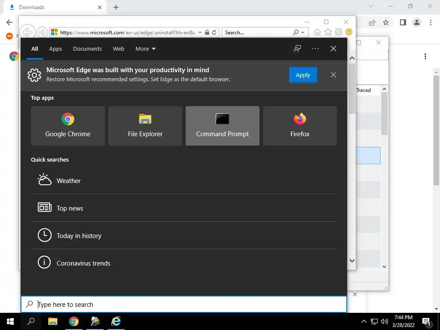This screenshot has width=440, height=330.
Task: Expand IE search provider dropdown arrow
Action: 303,33
